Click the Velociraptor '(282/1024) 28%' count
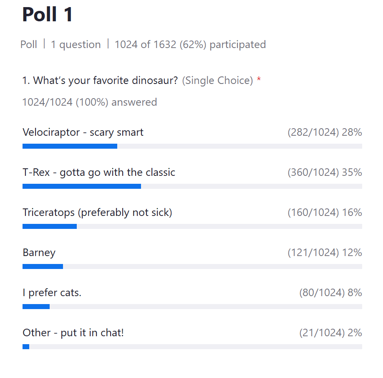Screen dimensions: 383x378 pyautogui.click(x=325, y=132)
